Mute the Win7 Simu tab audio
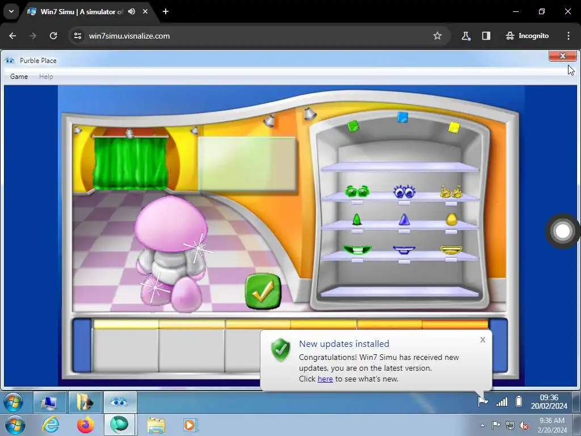The height and width of the screenshot is (436, 581). click(132, 11)
